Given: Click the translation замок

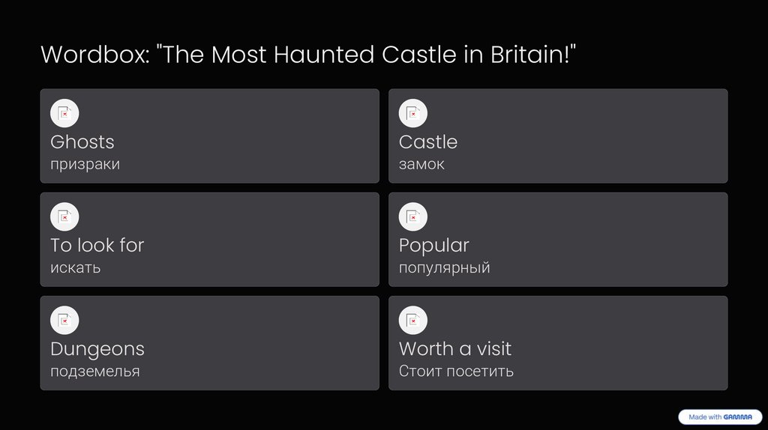Looking at the screenshot, I should click(421, 164).
